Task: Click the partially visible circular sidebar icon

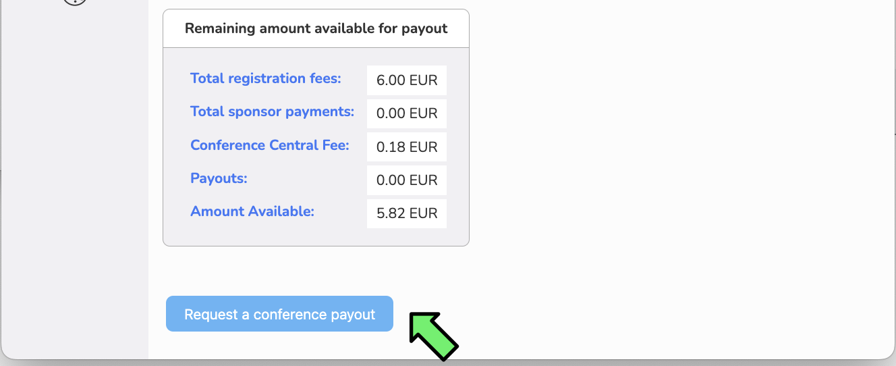Action: coord(75,2)
